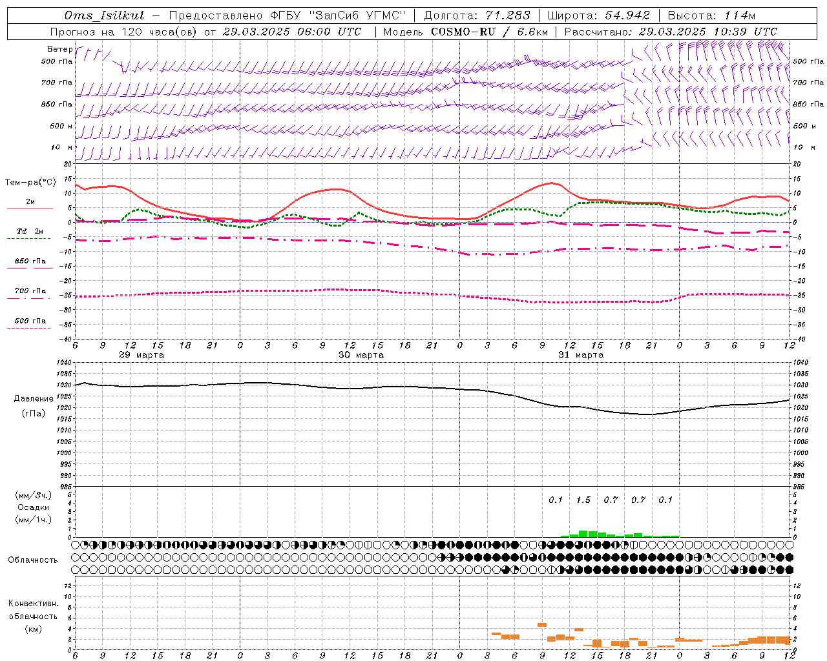Image resolution: width=827 pixels, height=661 pixels.
Task: Click the (гПа) pressure unit label
Action: pos(34,414)
